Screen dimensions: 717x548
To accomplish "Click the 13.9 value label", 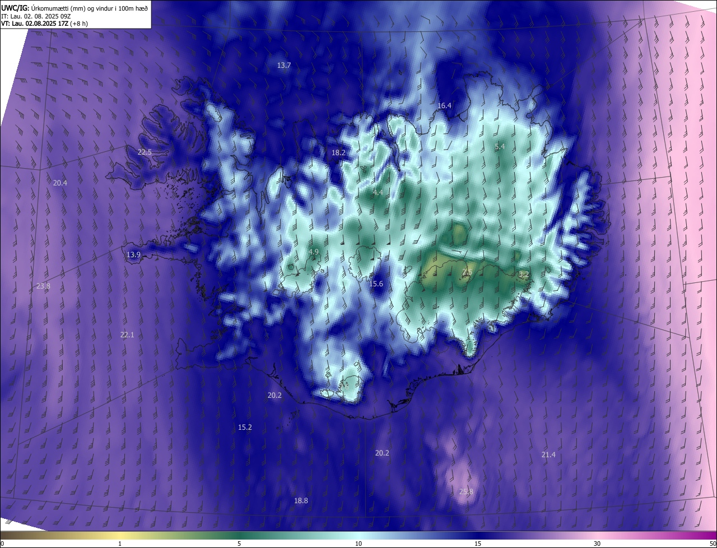I will pos(133,255).
